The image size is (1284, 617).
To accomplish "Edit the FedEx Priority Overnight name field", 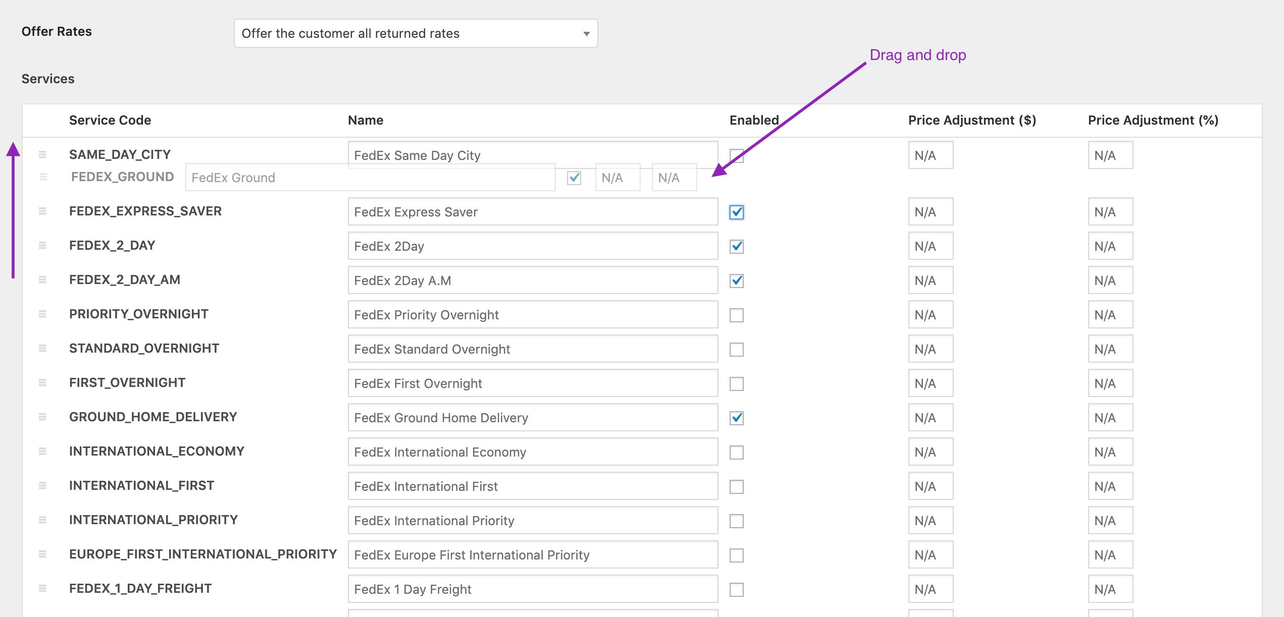I will (x=533, y=314).
